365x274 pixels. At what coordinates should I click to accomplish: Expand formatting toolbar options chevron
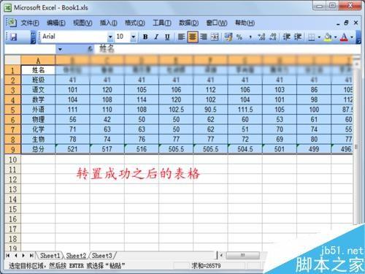pos(358,37)
